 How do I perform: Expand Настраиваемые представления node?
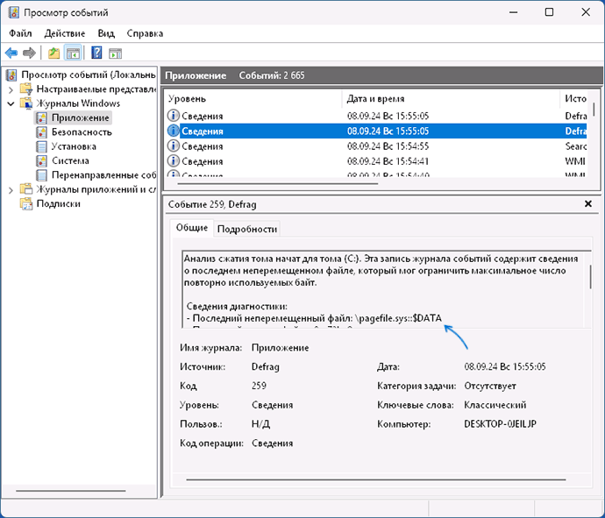pyautogui.click(x=11, y=90)
